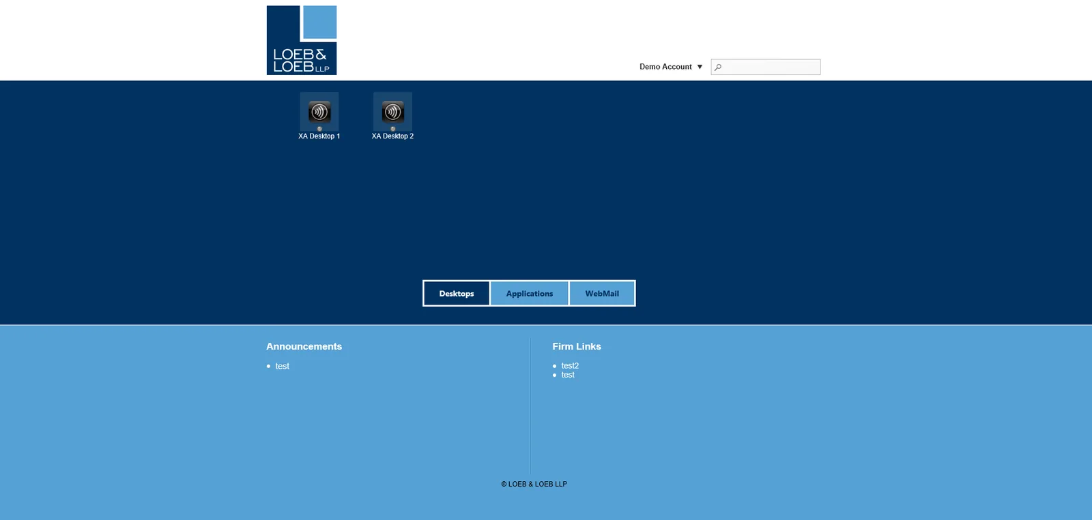Expand the Demo Account dropdown menu

coord(671,67)
